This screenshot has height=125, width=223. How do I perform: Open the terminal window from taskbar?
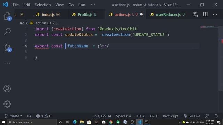coord(147,122)
